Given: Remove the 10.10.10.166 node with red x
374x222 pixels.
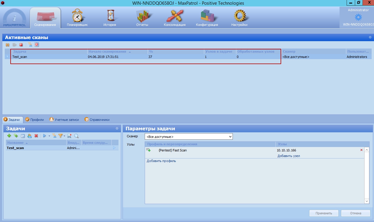Looking at the screenshot, I should [361, 150].
